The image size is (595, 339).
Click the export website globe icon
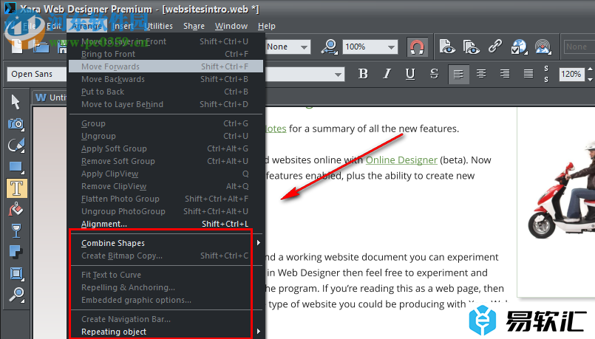coord(519,47)
